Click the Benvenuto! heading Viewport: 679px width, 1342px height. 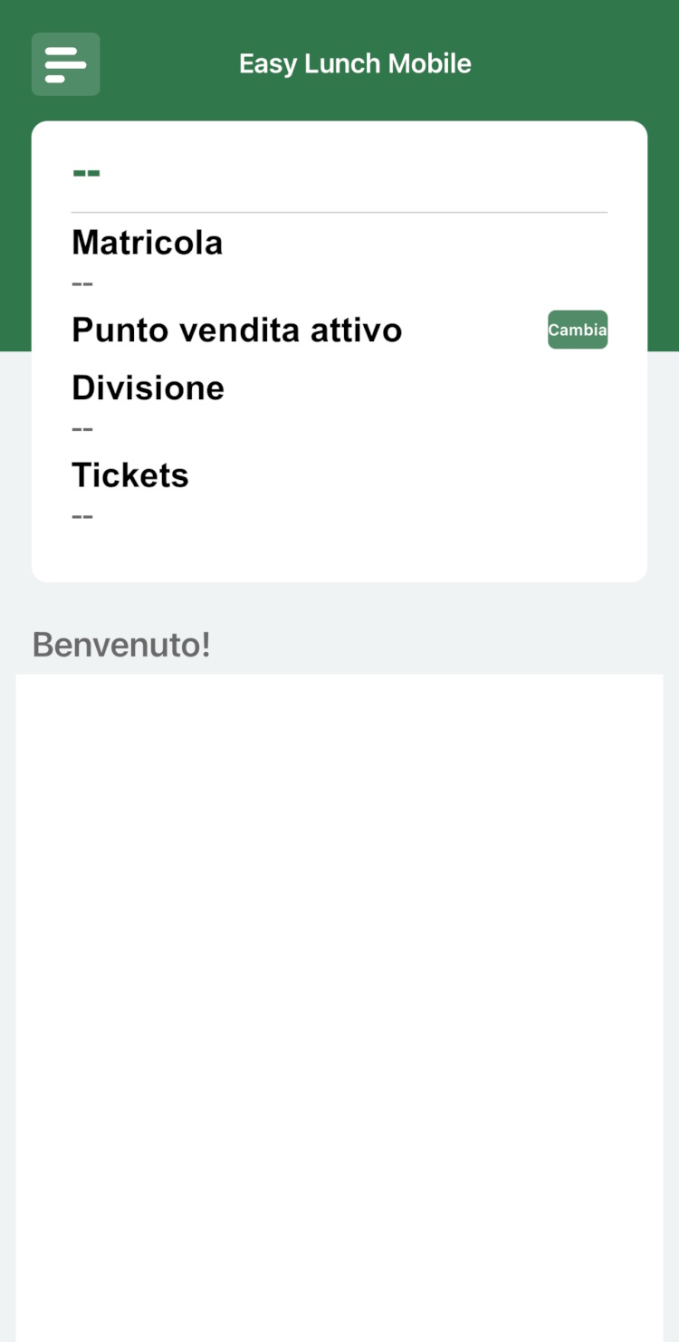[121, 645]
